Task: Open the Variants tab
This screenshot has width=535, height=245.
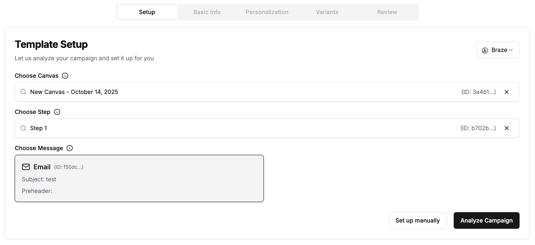Action: (327, 12)
